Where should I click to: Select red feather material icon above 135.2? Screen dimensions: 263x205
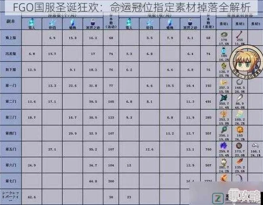[x=240, y=162]
